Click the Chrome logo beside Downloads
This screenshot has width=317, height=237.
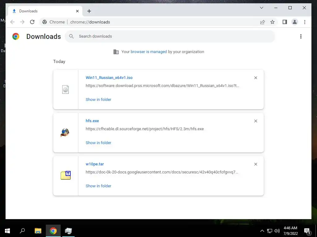click(16, 36)
